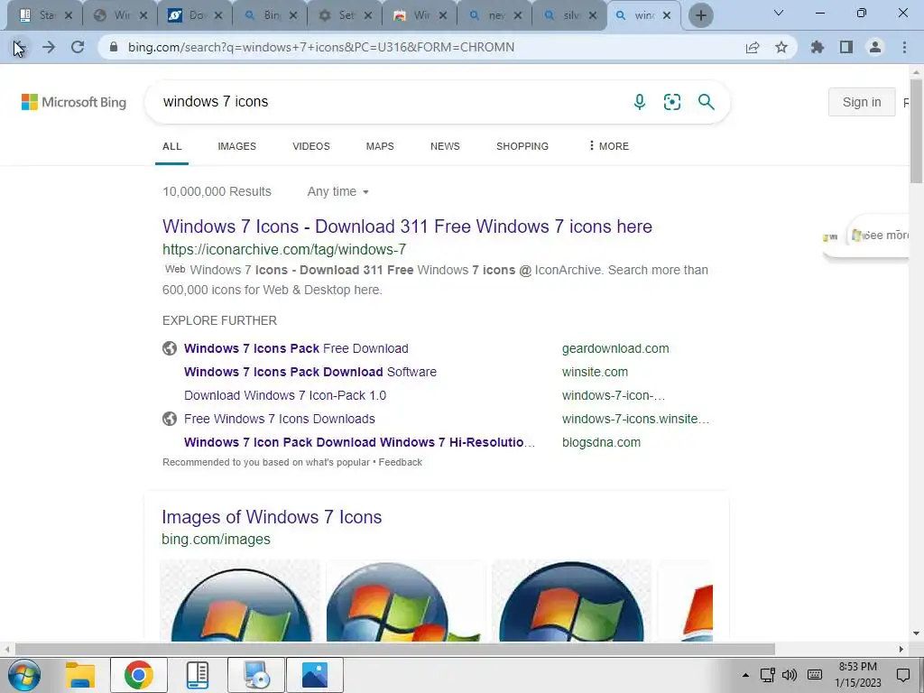Switch to the 'Bin' browser tab

pos(270,16)
